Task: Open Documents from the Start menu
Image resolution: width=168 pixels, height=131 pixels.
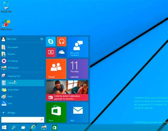Action: click(22, 47)
